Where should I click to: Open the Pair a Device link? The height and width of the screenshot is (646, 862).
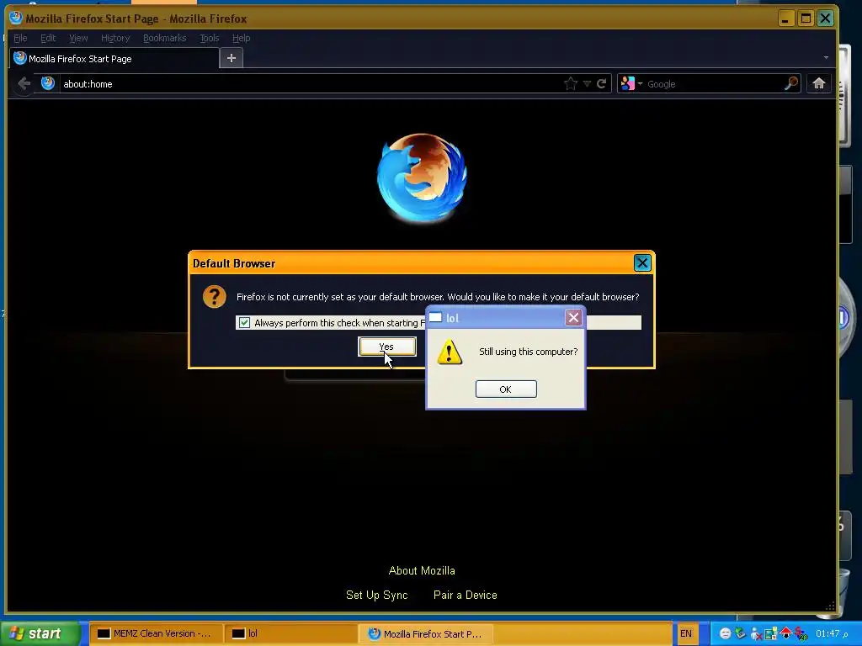[x=465, y=595]
